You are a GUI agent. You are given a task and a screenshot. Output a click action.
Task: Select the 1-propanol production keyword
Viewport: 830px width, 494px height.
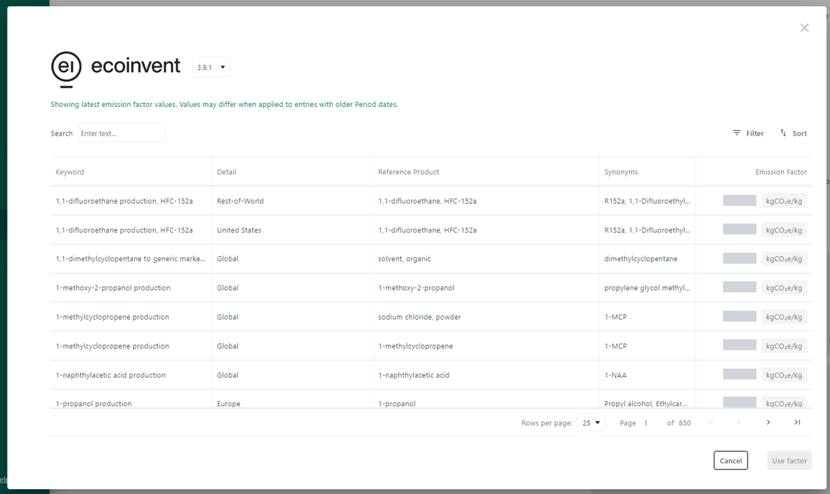[x=94, y=403]
